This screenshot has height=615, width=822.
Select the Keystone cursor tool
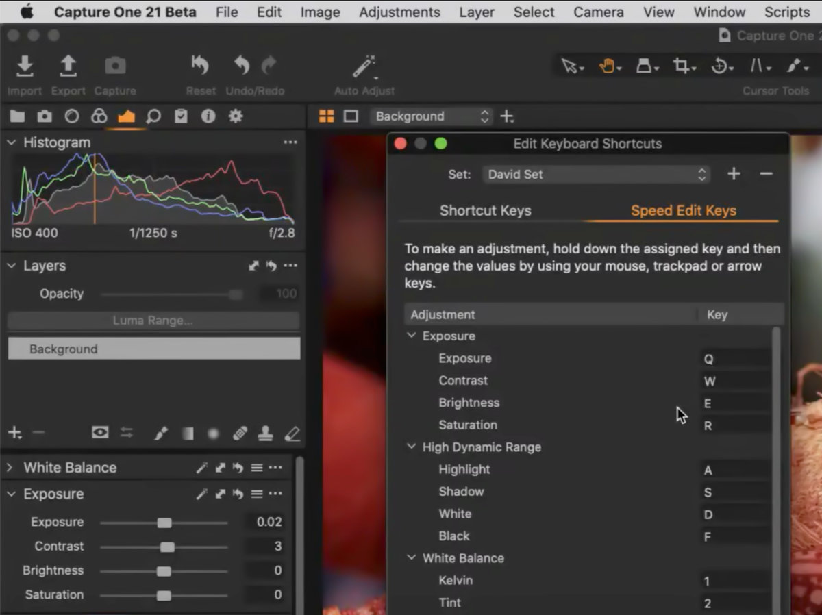(x=760, y=66)
